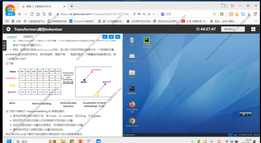Click the grid layout icon in header
Image resolution: width=261 pixels, height=143 pixels.
click(x=253, y=29)
